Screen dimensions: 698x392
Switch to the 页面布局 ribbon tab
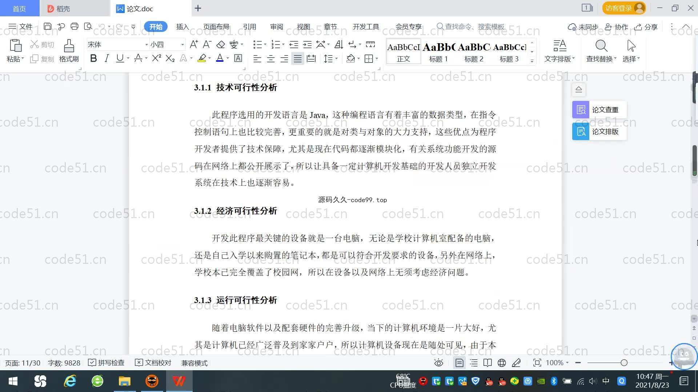point(216,26)
